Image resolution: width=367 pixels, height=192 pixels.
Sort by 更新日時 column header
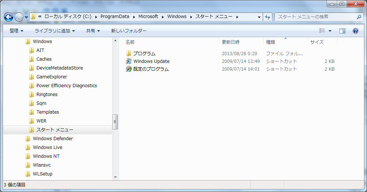230,42
